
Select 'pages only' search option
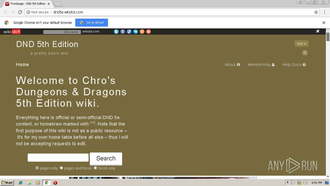click(x=37, y=168)
